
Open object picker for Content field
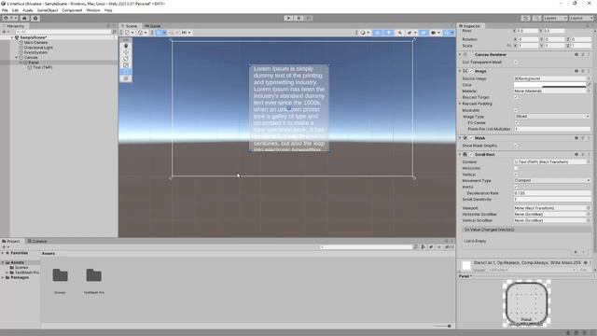point(589,161)
